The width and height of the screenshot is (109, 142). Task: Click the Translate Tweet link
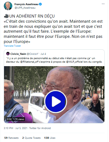click(12, 46)
